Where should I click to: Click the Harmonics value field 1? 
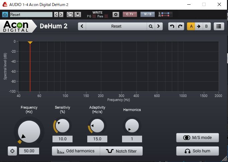pyautogui.click(x=132, y=139)
